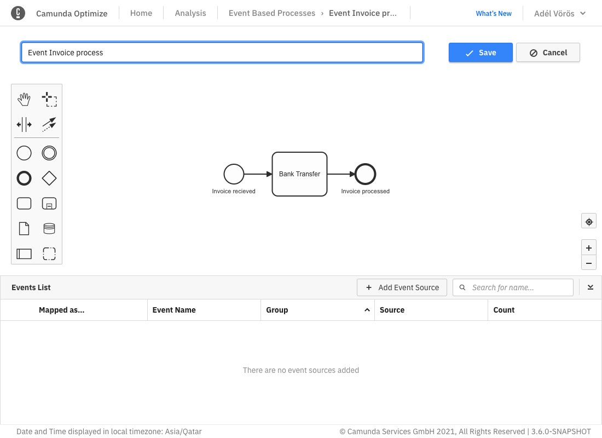
Task: Click Add Event Source button
Action: 402,287
